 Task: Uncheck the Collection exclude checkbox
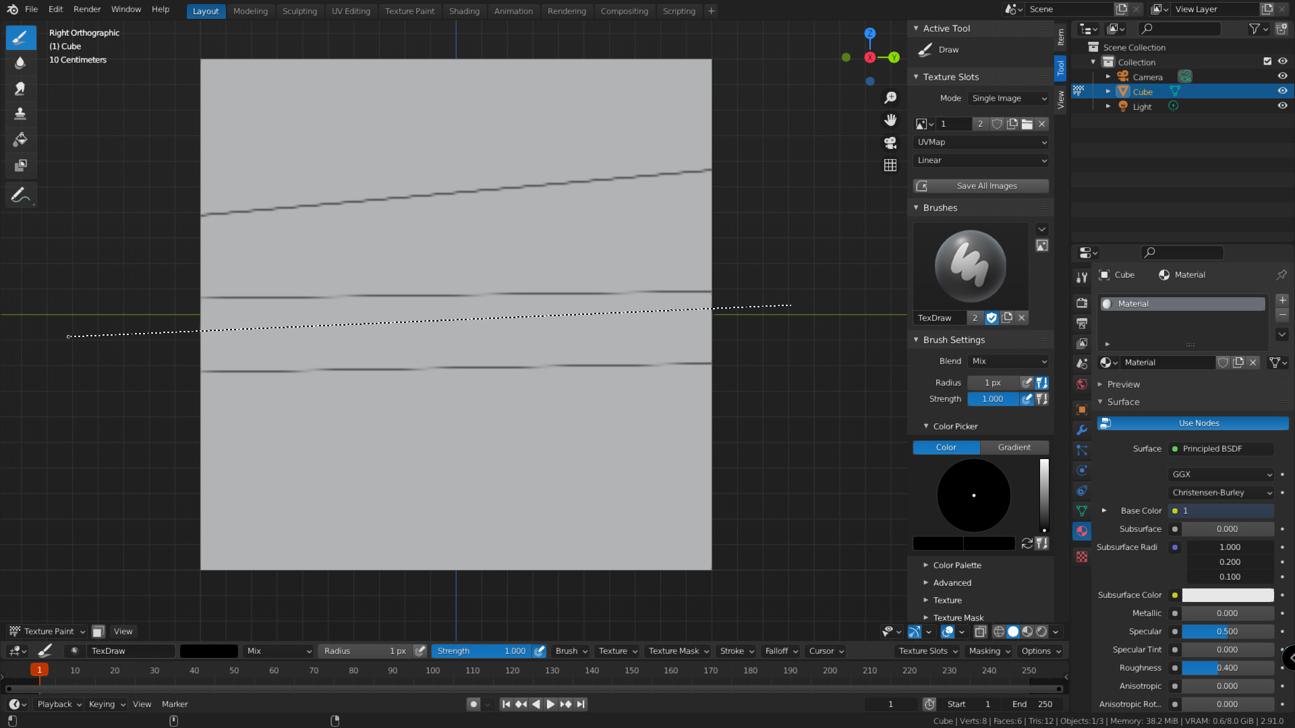point(1267,61)
